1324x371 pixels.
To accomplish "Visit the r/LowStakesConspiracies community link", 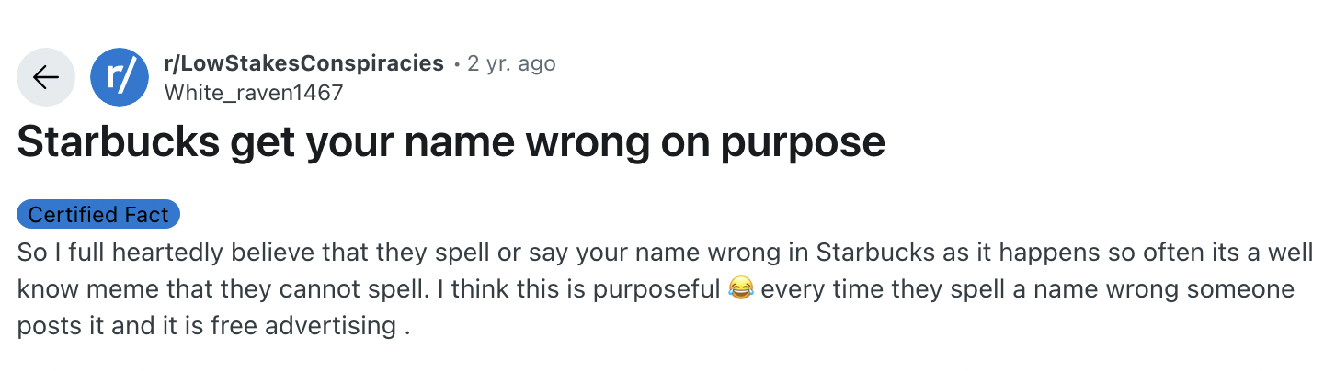I will click(x=303, y=63).
